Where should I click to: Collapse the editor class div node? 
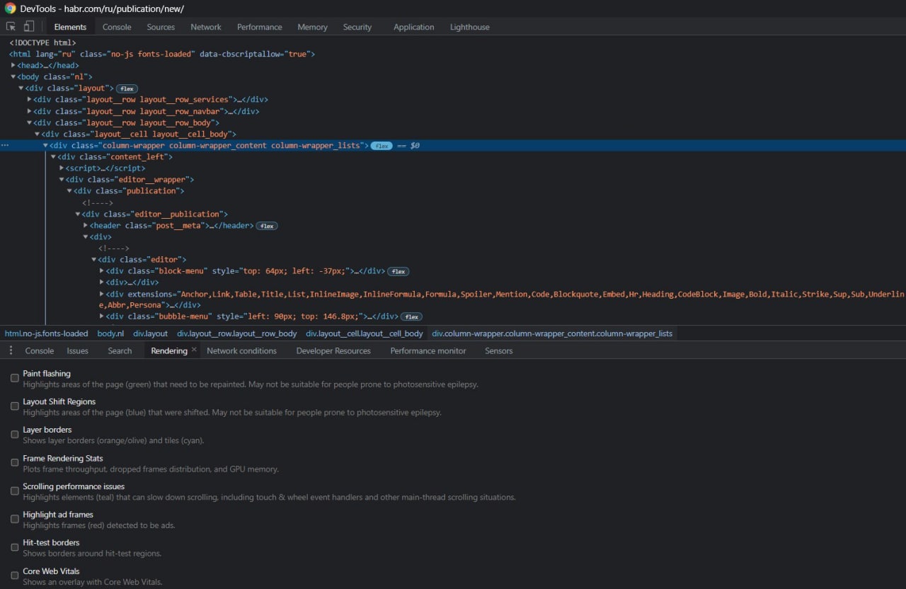tap(93, 260)
